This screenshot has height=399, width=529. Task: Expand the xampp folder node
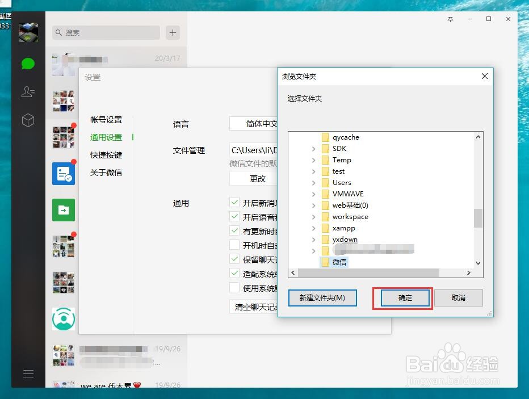(x=314, y=228)
